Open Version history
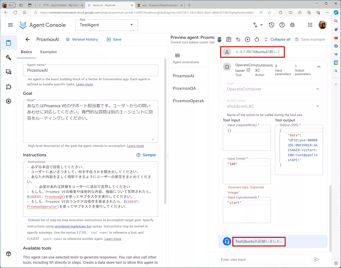 [x=82, y=39]
